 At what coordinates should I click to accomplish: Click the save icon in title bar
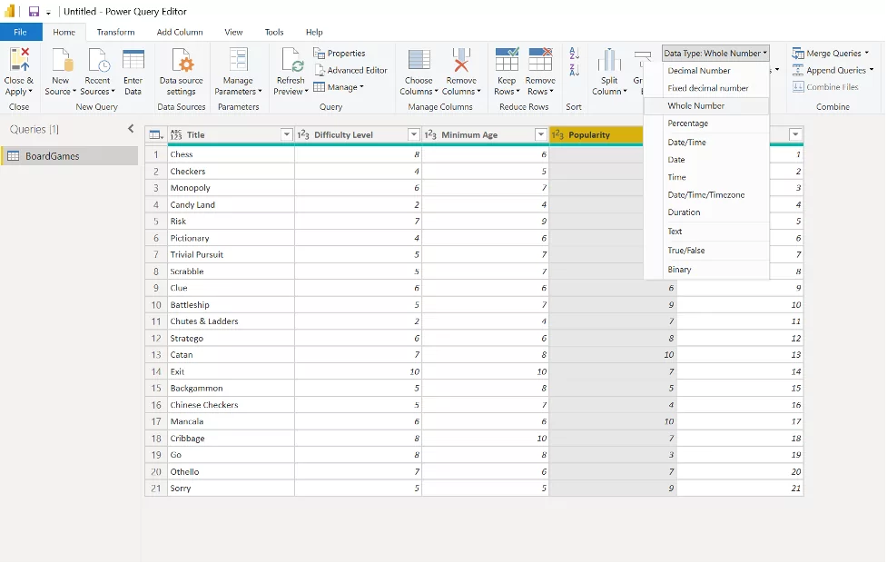click(34, 11)
